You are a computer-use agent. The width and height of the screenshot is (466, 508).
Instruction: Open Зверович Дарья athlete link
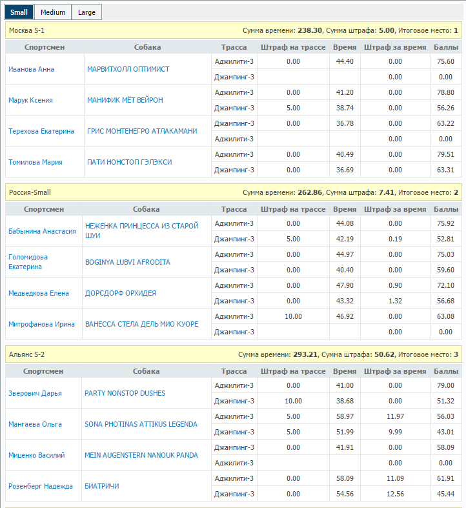click(x=35, y=393)
